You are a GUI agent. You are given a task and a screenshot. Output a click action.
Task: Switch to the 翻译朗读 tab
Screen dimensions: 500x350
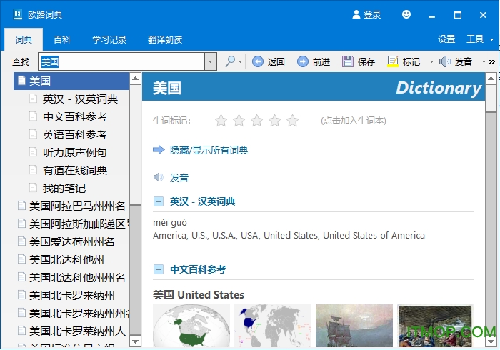(x=165, y=39)
